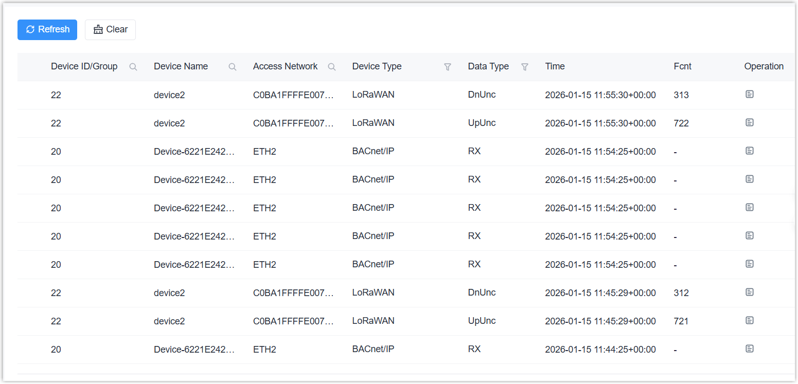Screen dimensions: 798x384
Task: Click the Clear button
Action: (110, 30)
